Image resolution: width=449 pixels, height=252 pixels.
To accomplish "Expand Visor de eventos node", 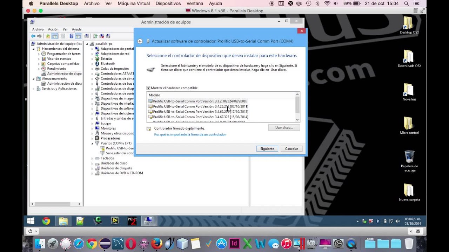I will point(39,59).
